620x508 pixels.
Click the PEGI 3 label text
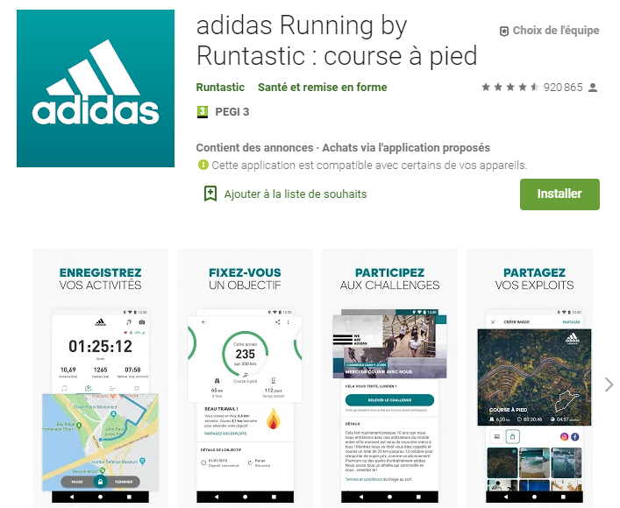pyautogui.click(x=232, y=112)
